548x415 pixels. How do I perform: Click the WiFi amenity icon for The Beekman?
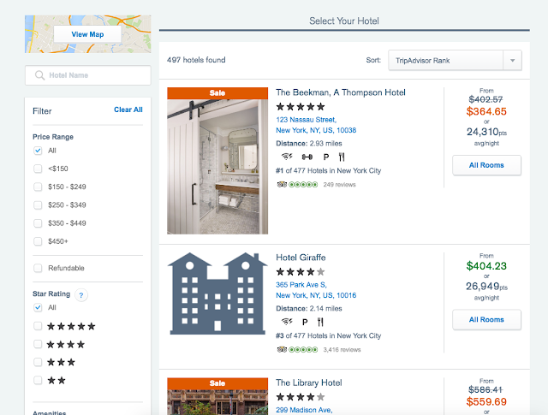click(x=287, y=157)
